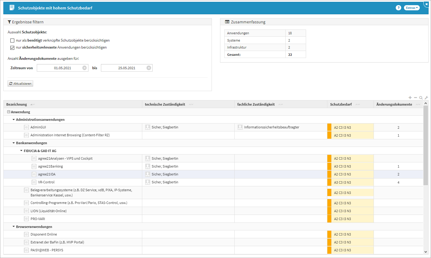Click the orange Schutzbedarf swatch for AdminGUI
The width and height of the screenshot is (431, 258).
tap(329, 127)
